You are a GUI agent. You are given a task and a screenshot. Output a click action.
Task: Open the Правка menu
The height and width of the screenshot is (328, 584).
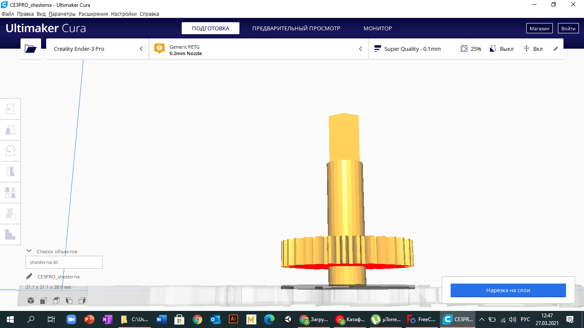tap(25, 14)
